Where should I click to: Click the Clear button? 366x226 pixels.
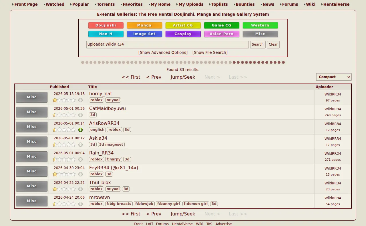(273, 44)
